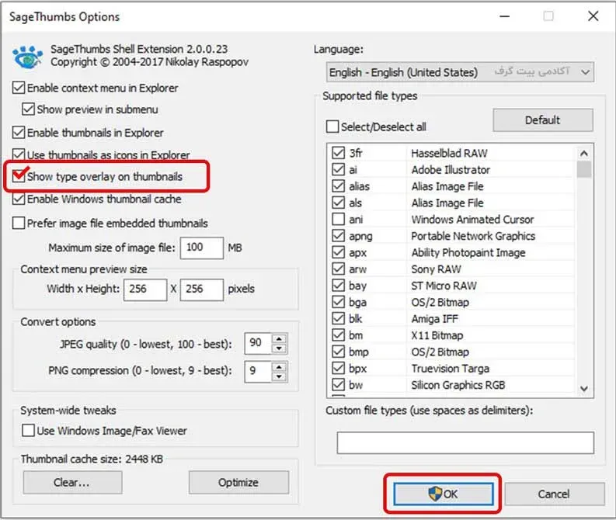Screen dimensions: 616x520
Task: Toggle Enable Windows thumbnail cache
Action: (x=19, y=199)
